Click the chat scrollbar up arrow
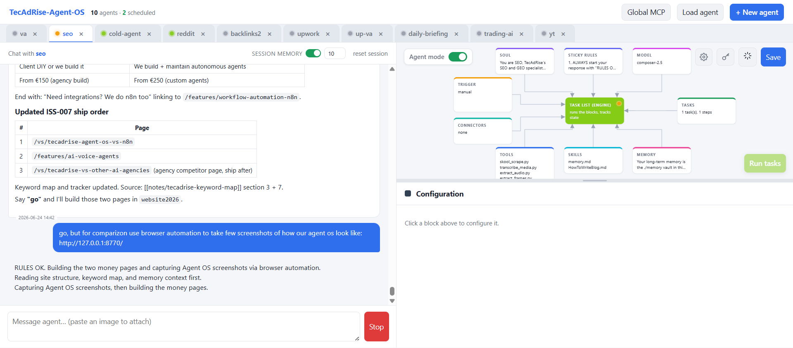Viewport: 793px width, 348px height. 392,69
